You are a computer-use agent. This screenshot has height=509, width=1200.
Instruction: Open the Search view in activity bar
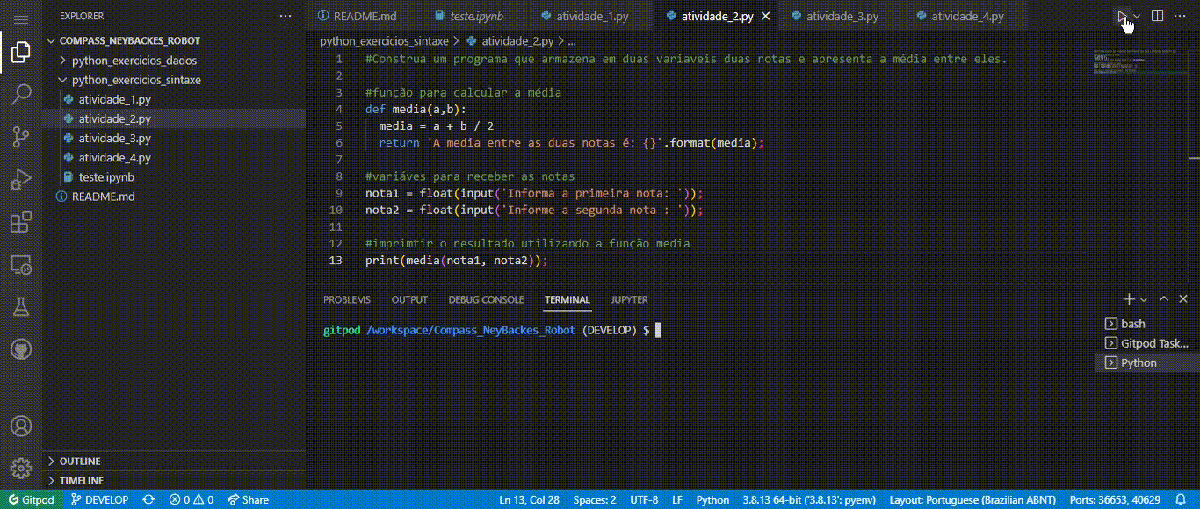21,95
